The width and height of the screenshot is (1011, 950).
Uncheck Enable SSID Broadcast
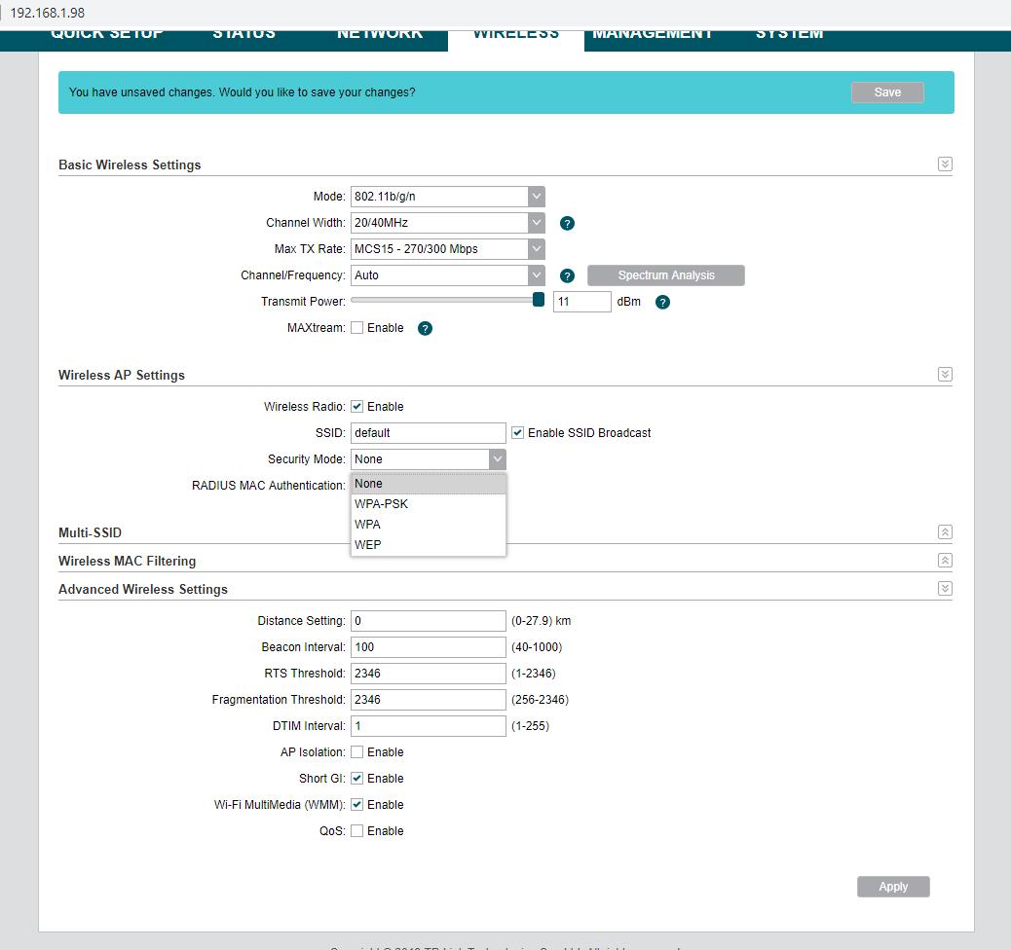pyautogui.click(x=518, y=433)
